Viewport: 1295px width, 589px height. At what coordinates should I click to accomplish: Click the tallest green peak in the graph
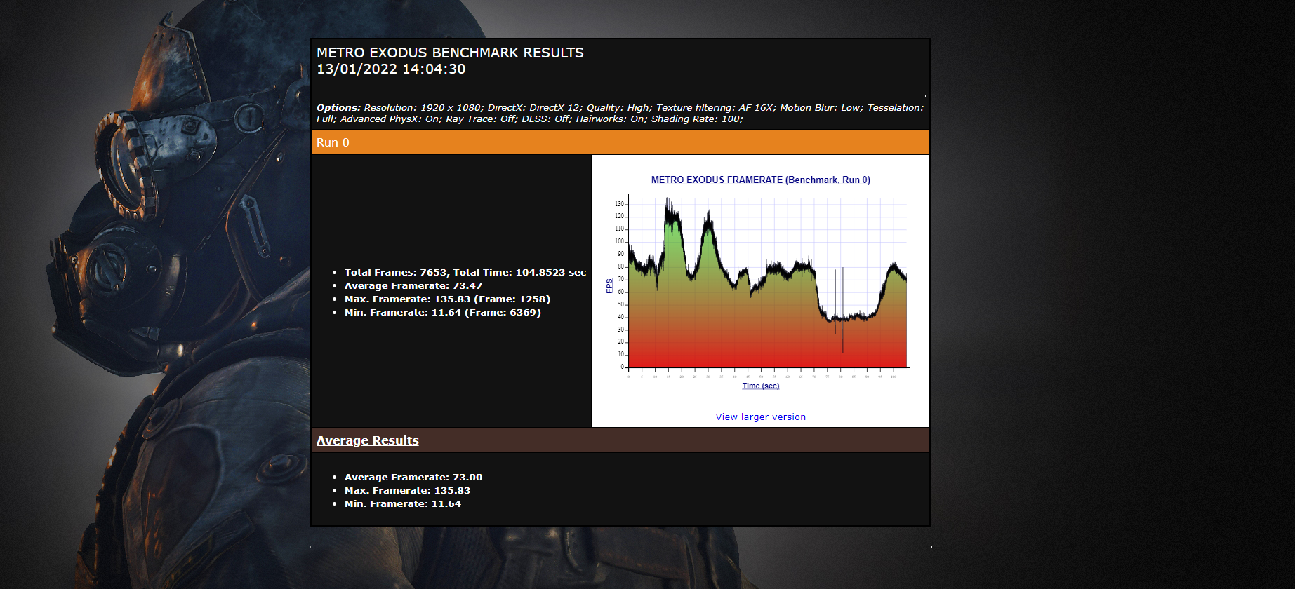(x=670, y=217)
